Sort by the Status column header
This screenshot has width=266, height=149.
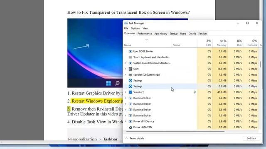[x=176, y=45]
